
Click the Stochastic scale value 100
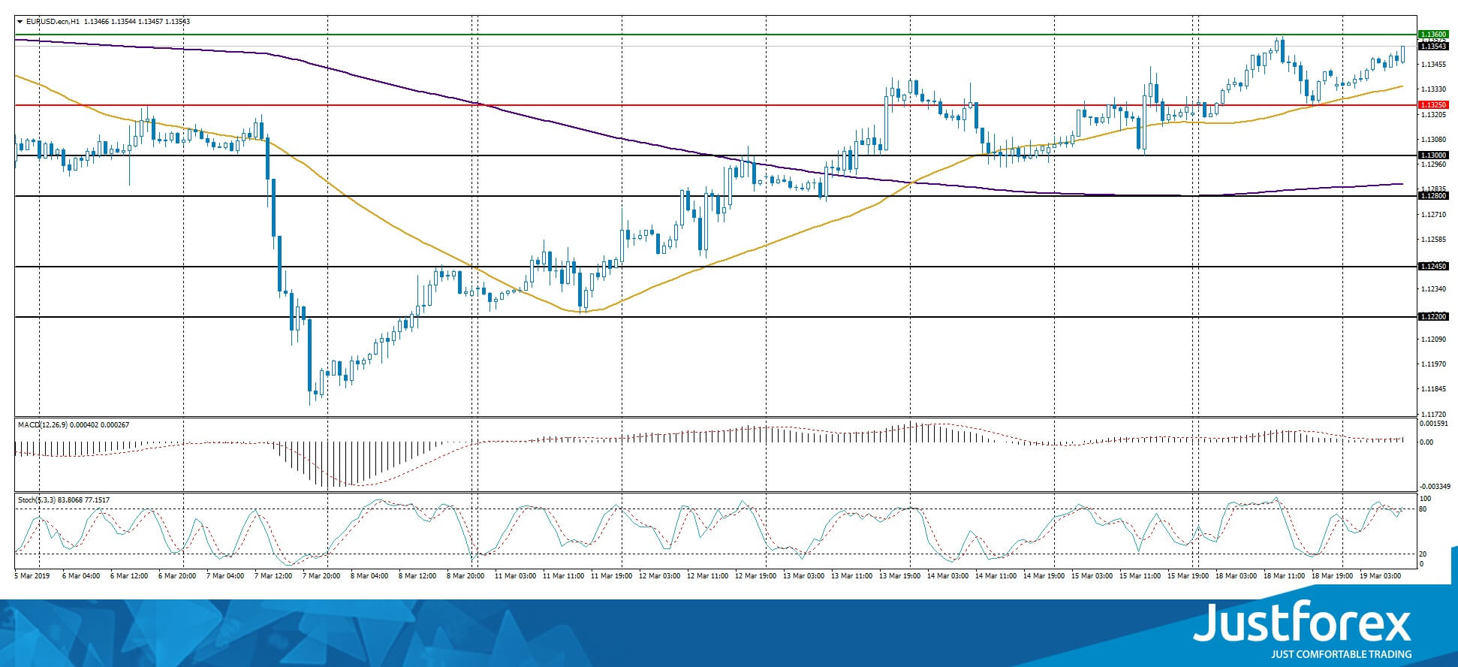tap(1425, 499)
